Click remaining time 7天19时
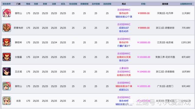Screen dimensions: 195x109 click(186, 28)
